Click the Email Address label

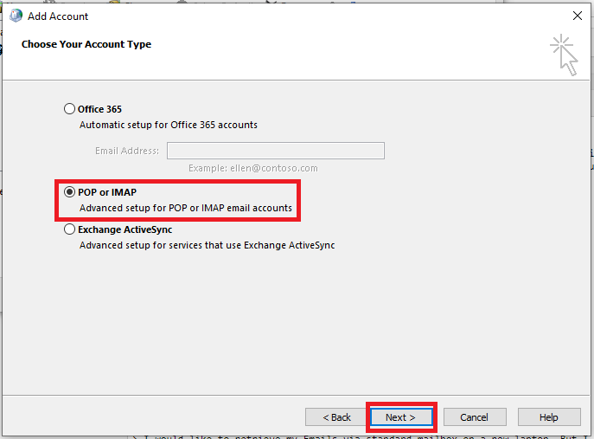click(127, 151)
